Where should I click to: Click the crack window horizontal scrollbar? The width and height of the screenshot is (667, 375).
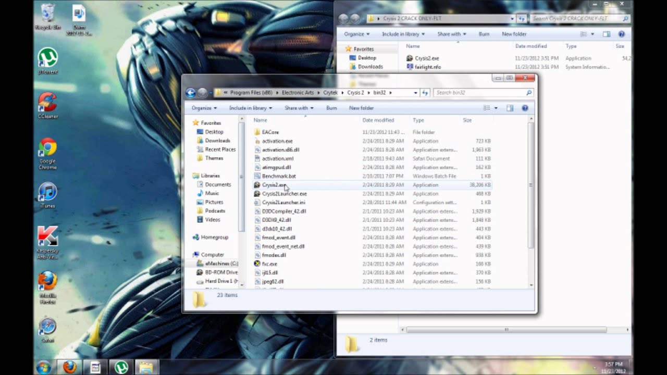[507, 330]
